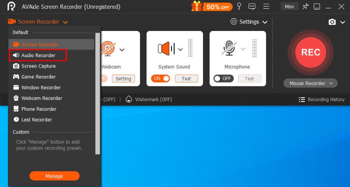Select Screen Recorder in the menu

click(51, 44)
